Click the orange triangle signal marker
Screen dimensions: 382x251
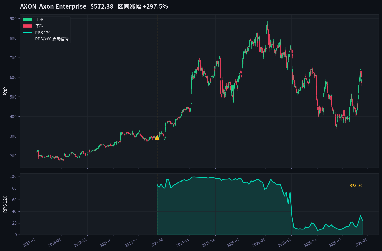pos(157,137)
